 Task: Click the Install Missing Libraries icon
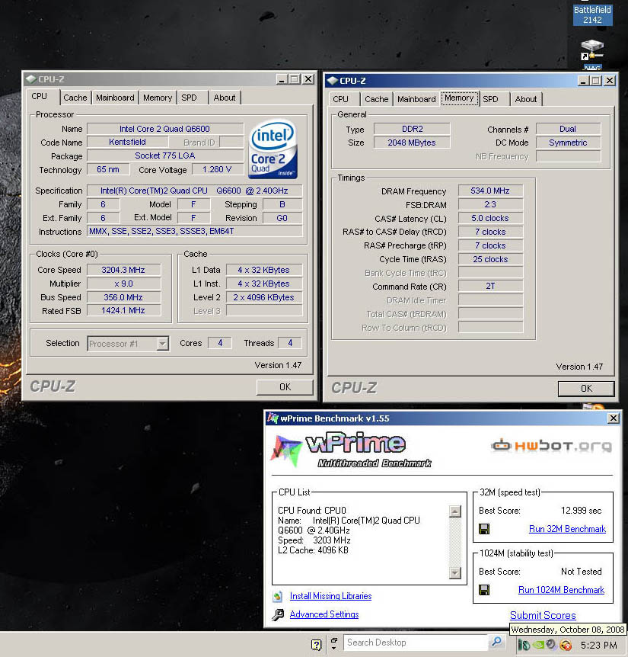pyautogui.click(x=277, y=596)
